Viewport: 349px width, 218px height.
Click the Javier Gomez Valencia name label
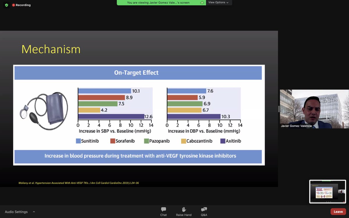tap(296, 126)
